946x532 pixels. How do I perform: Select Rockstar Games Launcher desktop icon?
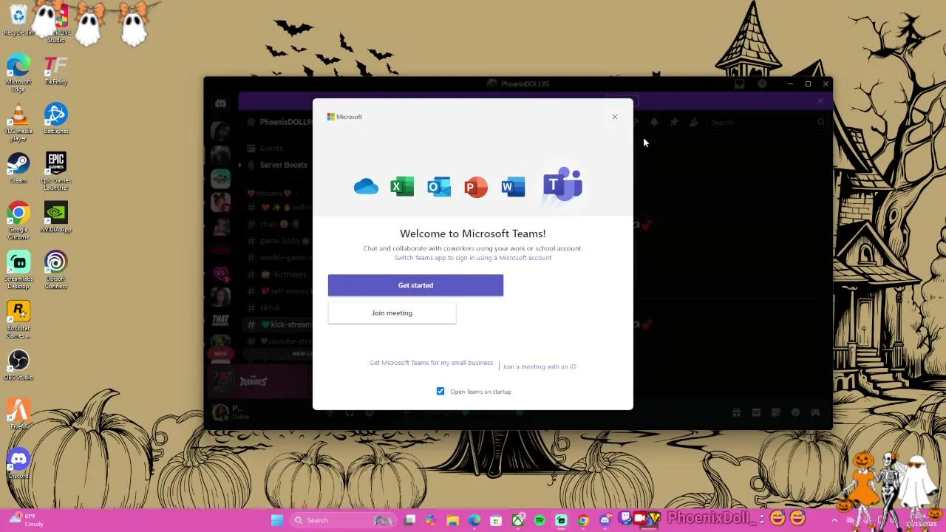18,320
